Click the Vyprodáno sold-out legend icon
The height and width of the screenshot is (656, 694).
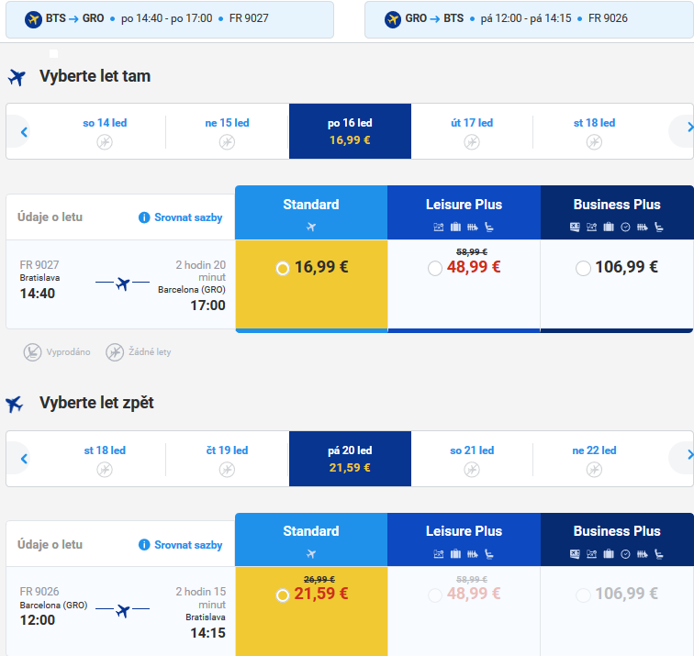(32, 352)
